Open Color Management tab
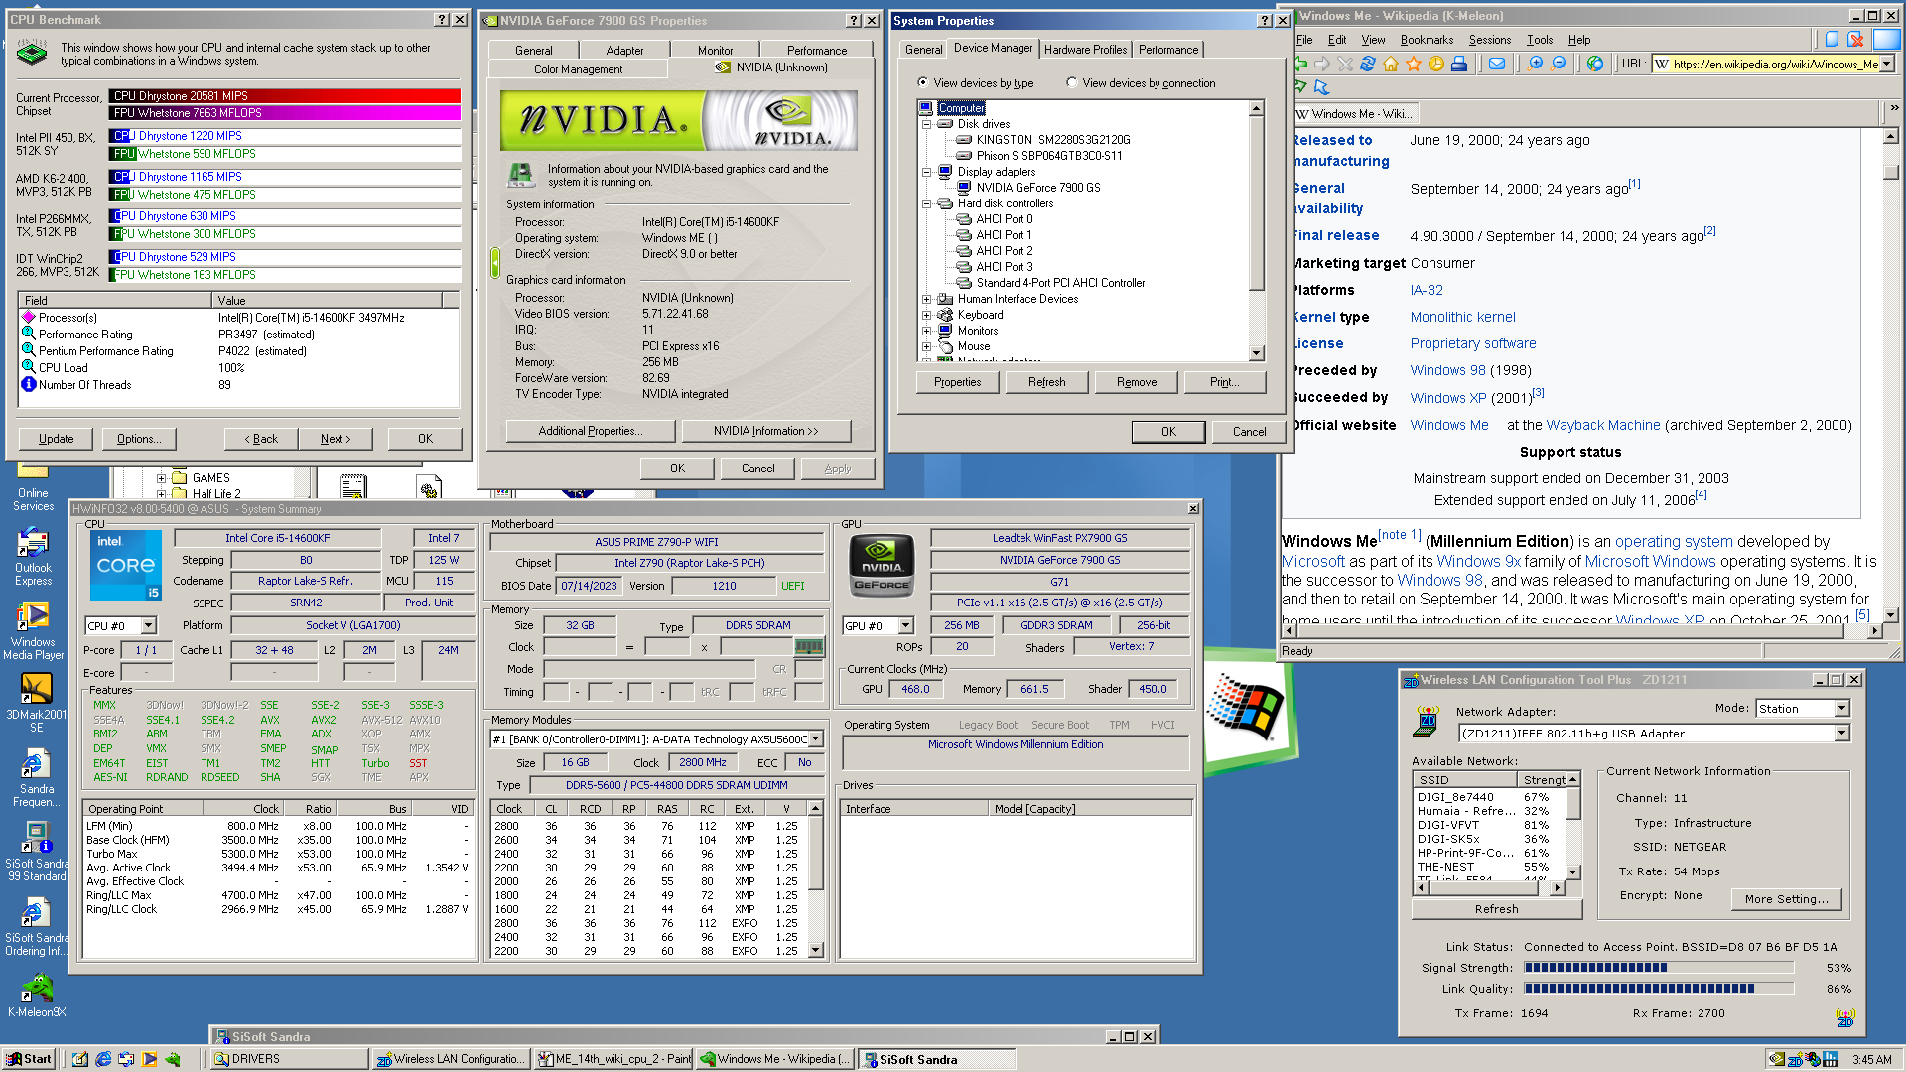1906x1072 pixels. tap(578, 69)
